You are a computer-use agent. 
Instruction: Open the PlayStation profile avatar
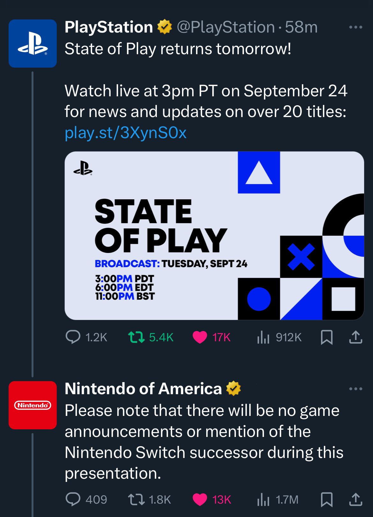click(33, 43)
